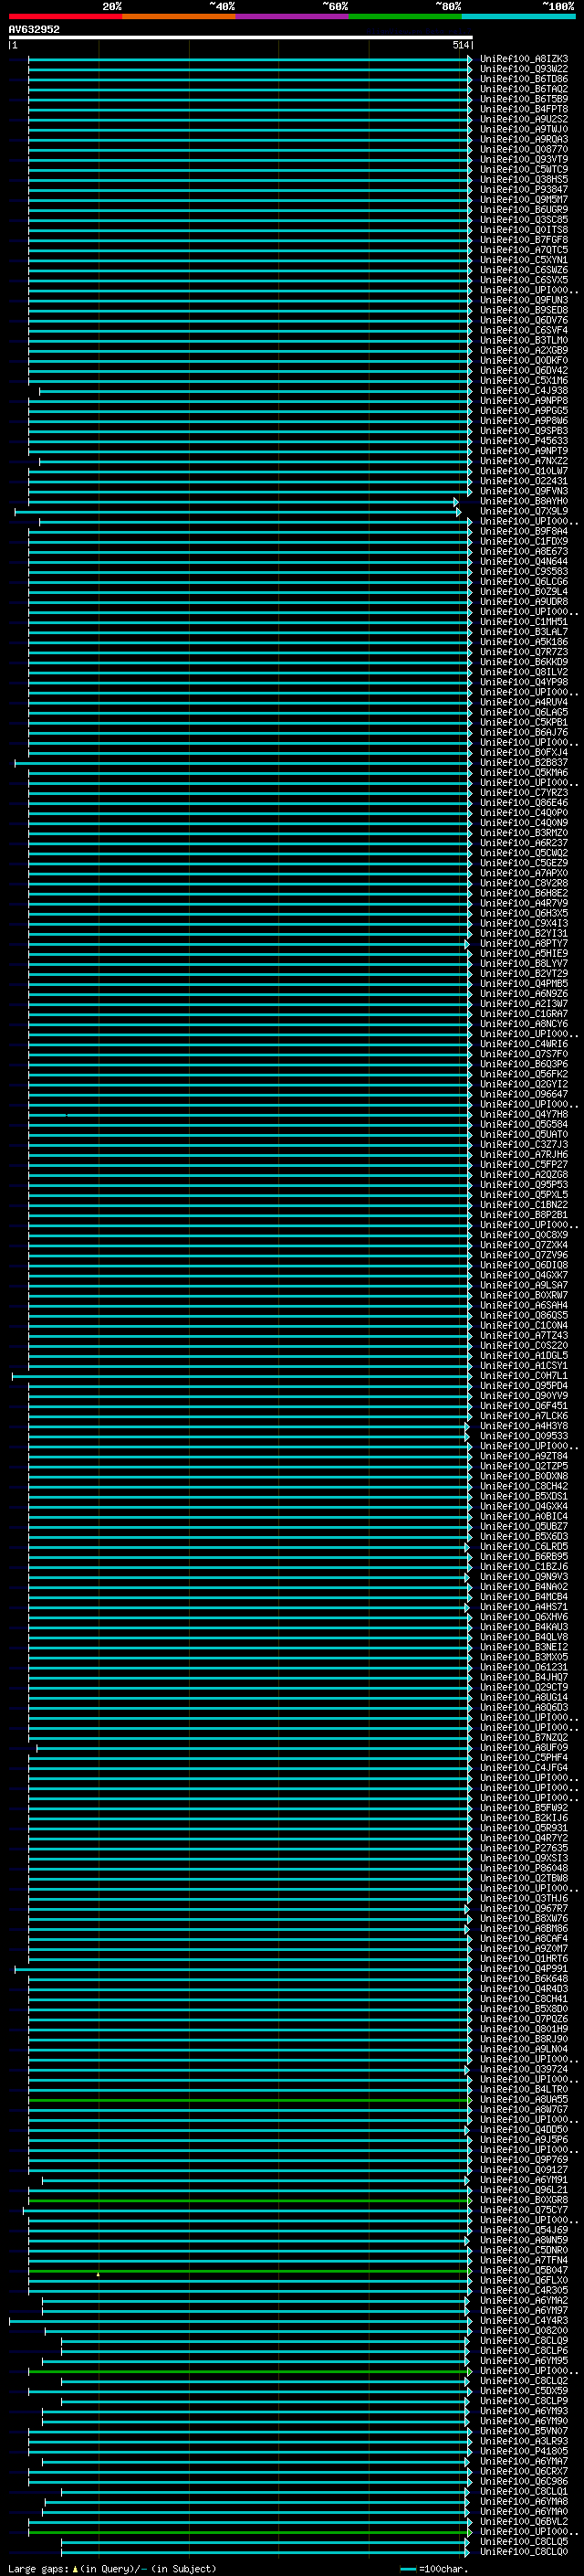Open hit UniRef100_A9U2S2
Viewport: 584px width, 2576px height.
(x=524, y=119)
